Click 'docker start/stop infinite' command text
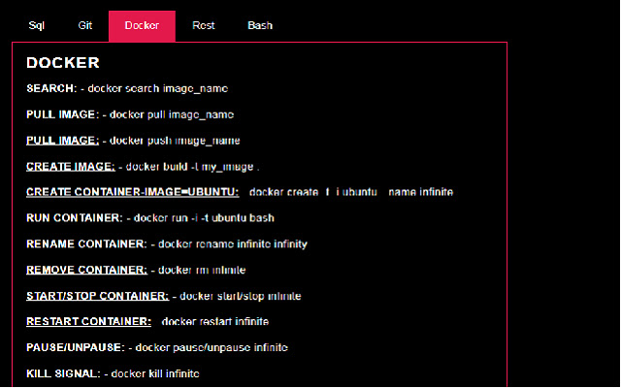The width and height of the screenshot is (621, 388). (x=241, y=296)
